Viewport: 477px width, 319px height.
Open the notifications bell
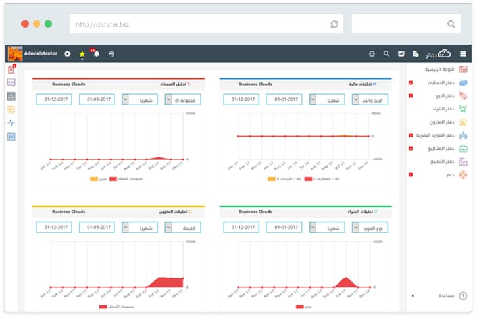point(96,53)
